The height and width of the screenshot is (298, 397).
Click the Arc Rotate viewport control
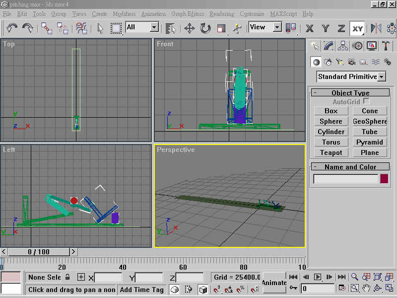(x=378, y=288)
